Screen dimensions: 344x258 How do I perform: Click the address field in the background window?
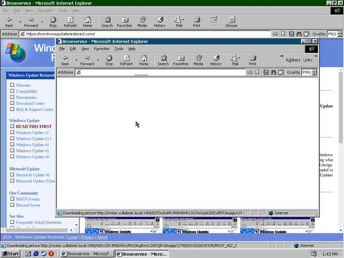[145, 34]
